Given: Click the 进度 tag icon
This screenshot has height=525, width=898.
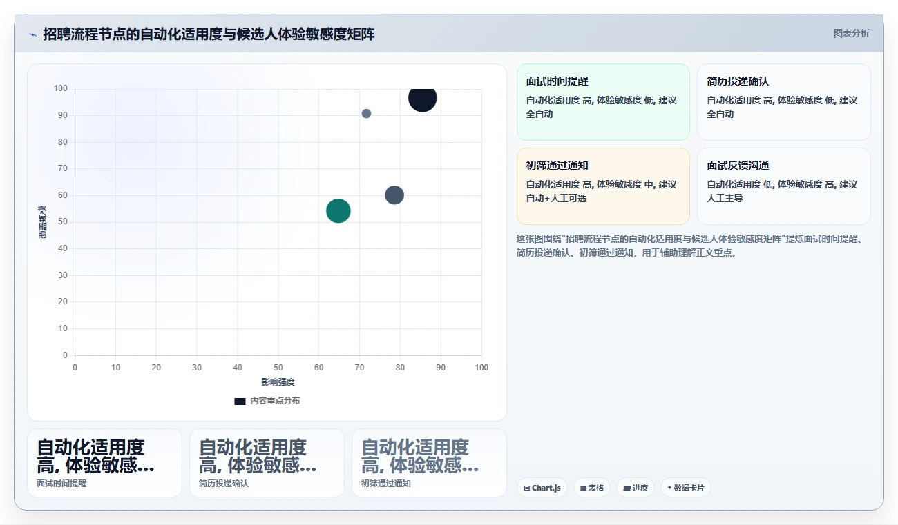Looking at the screenshot, I should [x=627, y=488].
